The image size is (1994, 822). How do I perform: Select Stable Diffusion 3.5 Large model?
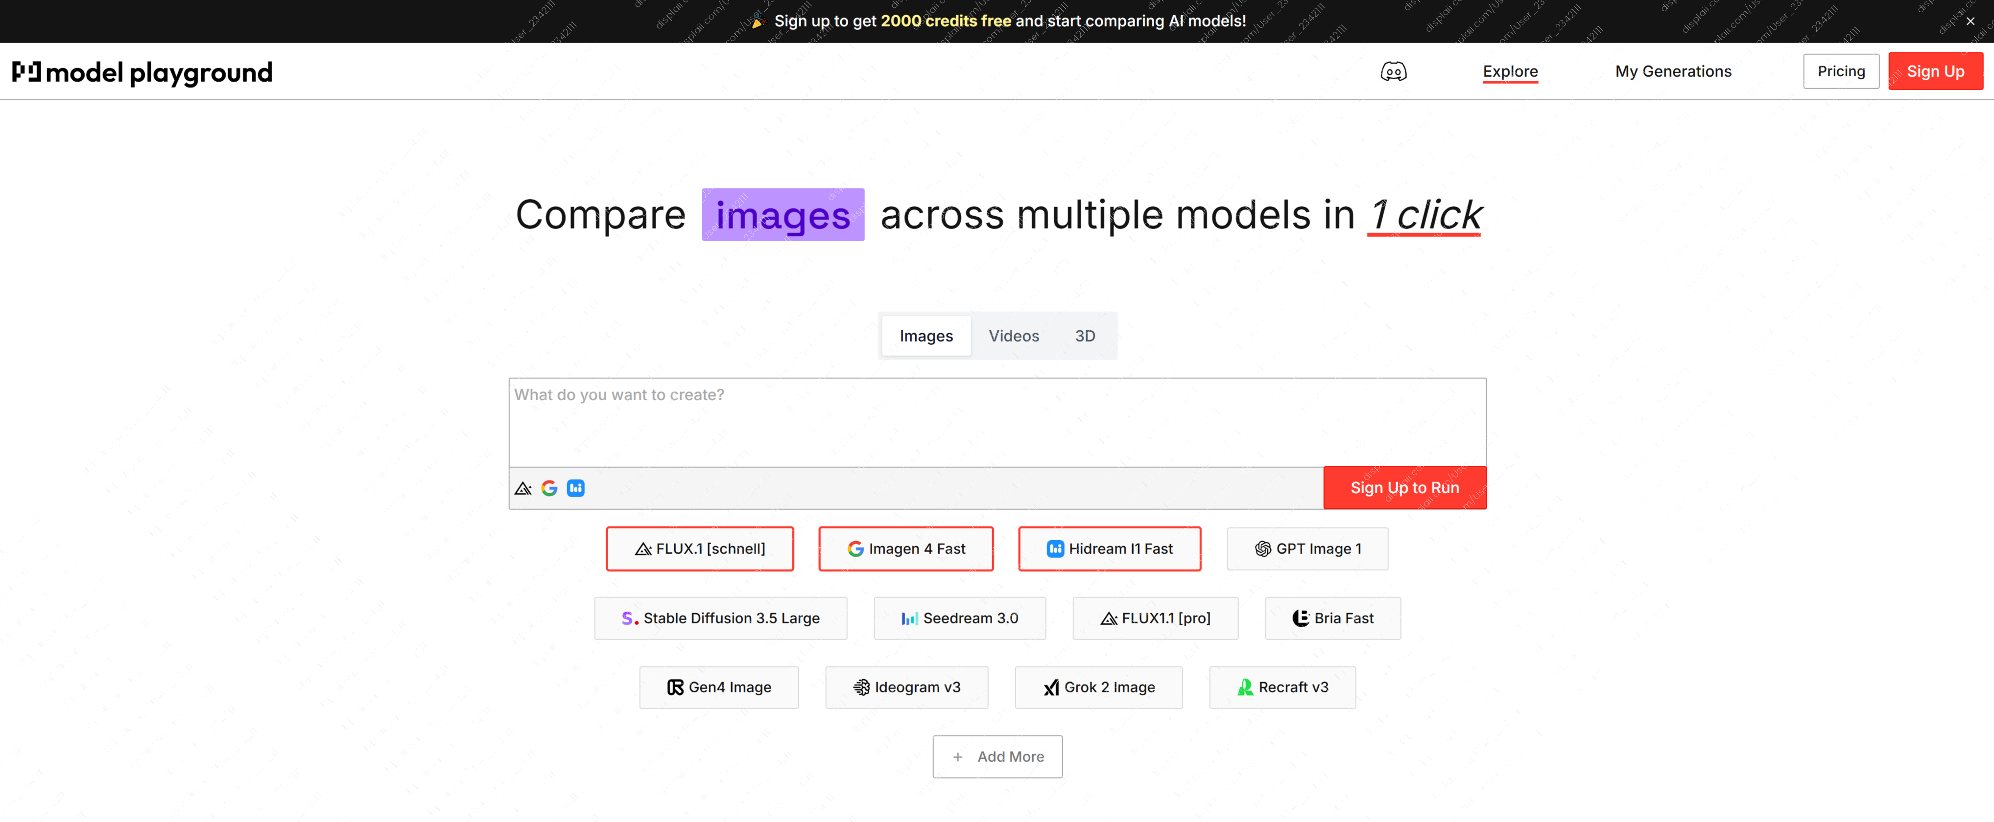point(721,618)
